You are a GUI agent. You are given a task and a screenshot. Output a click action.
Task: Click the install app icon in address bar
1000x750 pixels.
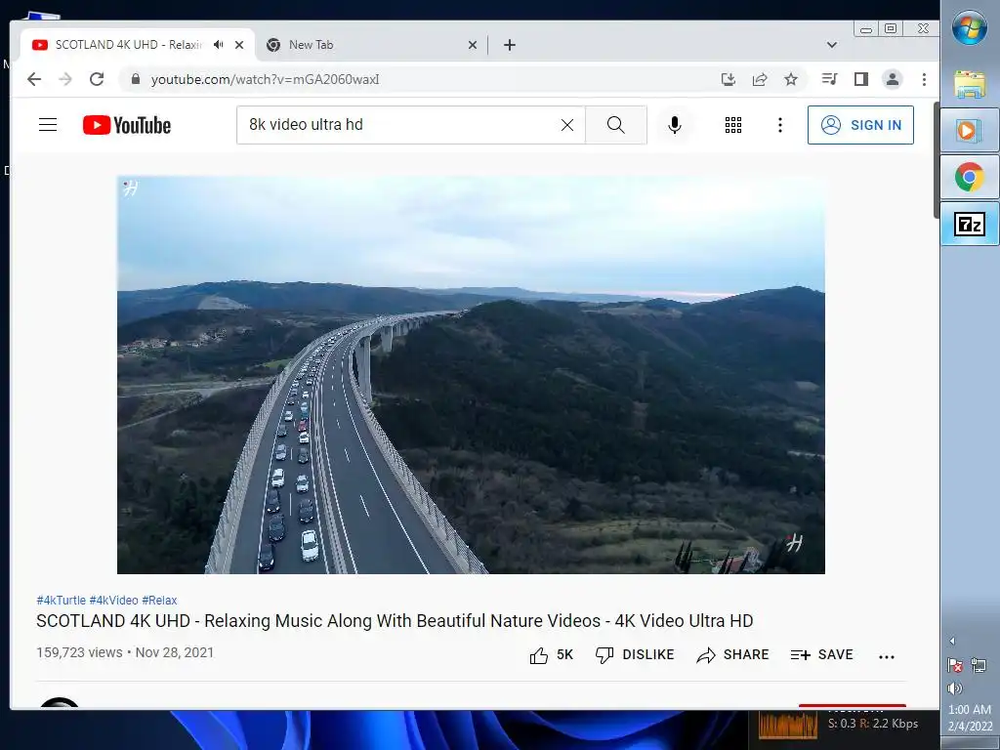(728, 79)
